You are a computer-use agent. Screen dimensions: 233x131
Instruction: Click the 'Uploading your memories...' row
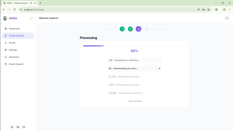pos(134,60)
